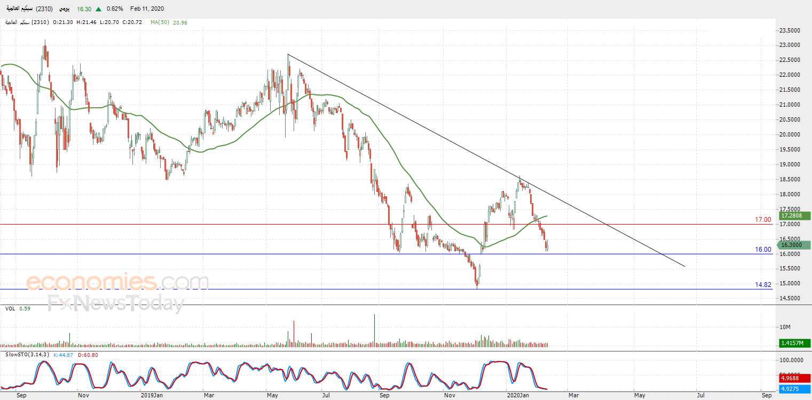This screenshot has width=812, height=400.
Task: Click the 0.62% change value in header
Action: 114,9
